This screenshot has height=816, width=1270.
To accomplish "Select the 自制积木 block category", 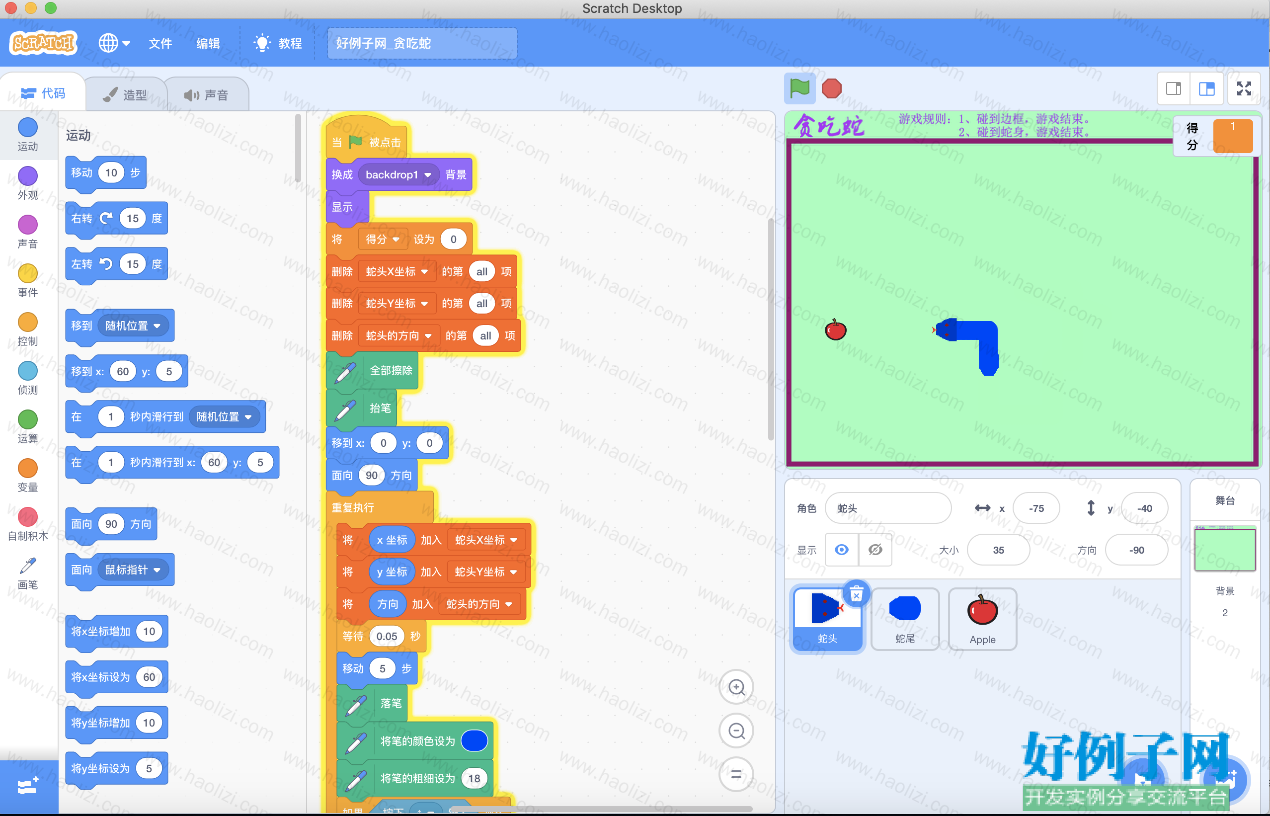I will click(x=27, y=525).
